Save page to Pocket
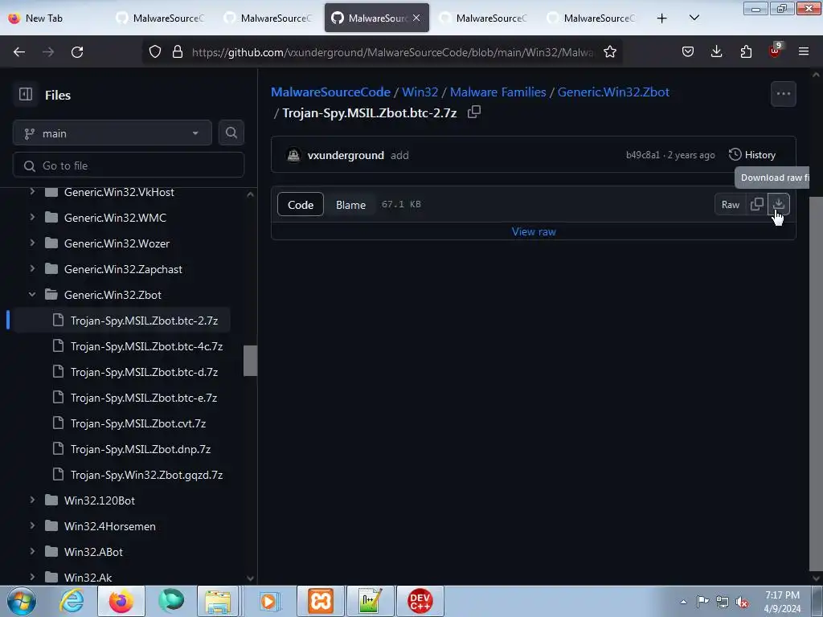 [688, 51]
